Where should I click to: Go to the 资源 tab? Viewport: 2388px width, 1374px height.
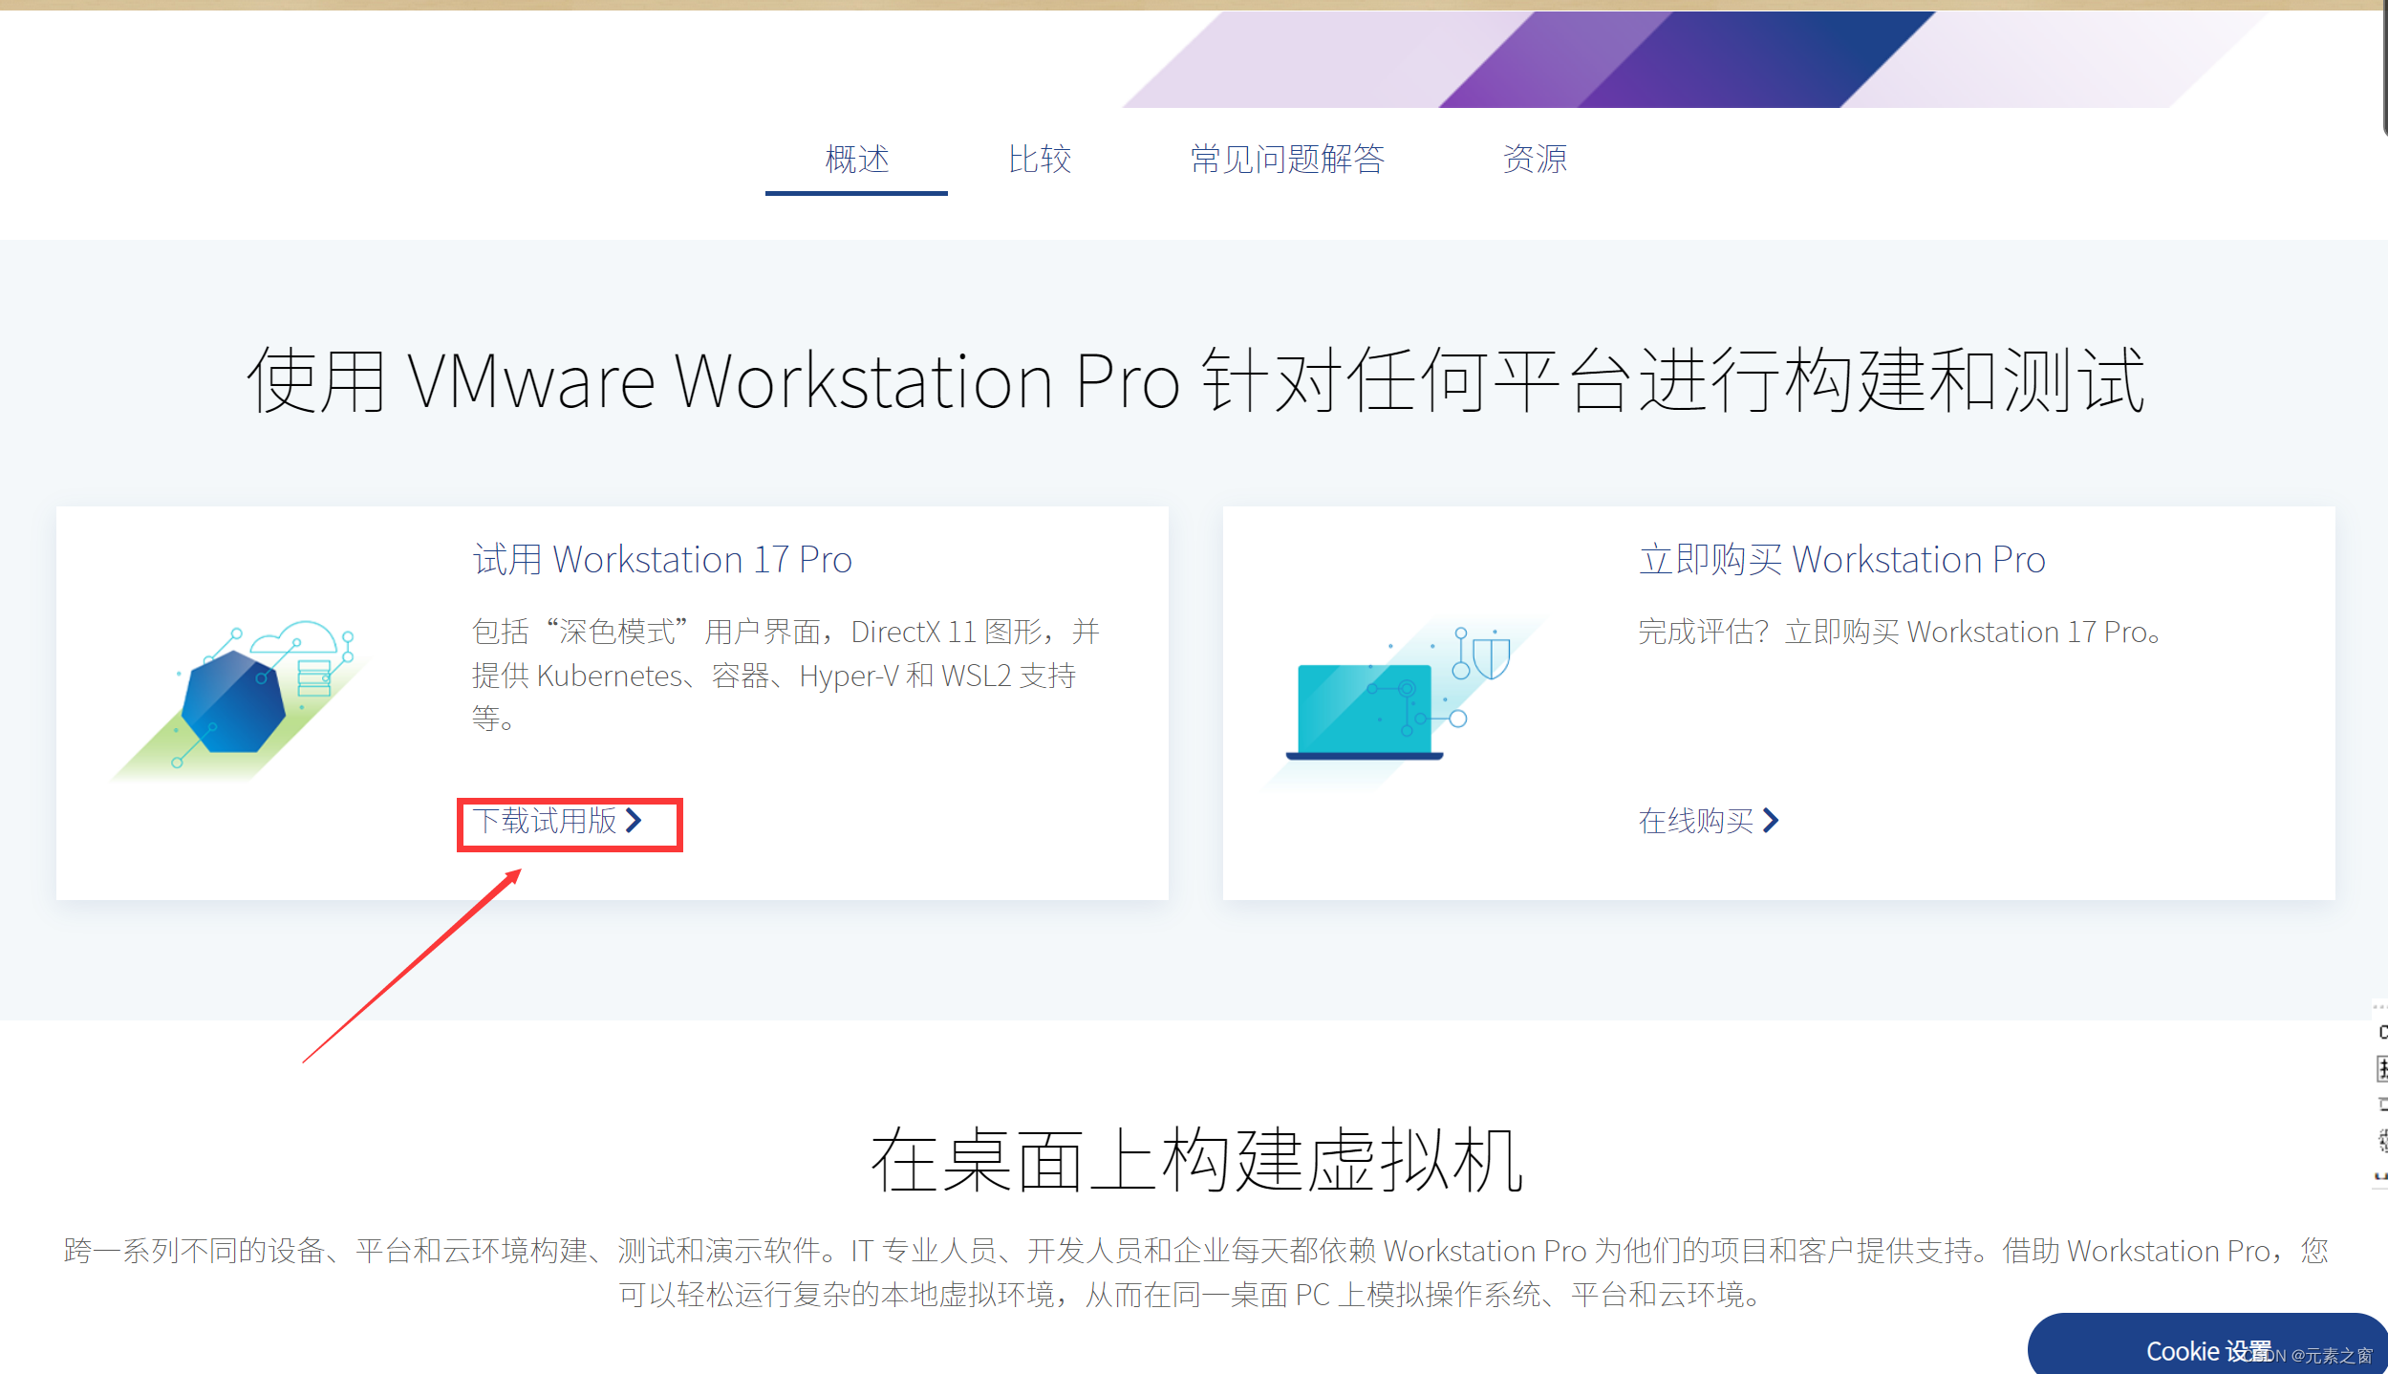pyautogui.click(x=1535, y=159)
